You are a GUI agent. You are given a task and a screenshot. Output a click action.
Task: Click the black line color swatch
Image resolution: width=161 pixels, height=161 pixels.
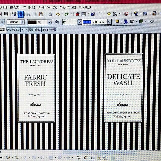coord(32,22)
